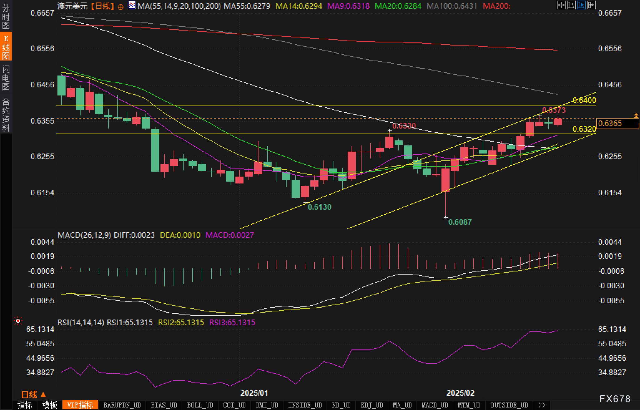The height and width of the screenshot is (410, 640).
Task: Click the crosshair layout icon at top right
Action: coord(561,5)
